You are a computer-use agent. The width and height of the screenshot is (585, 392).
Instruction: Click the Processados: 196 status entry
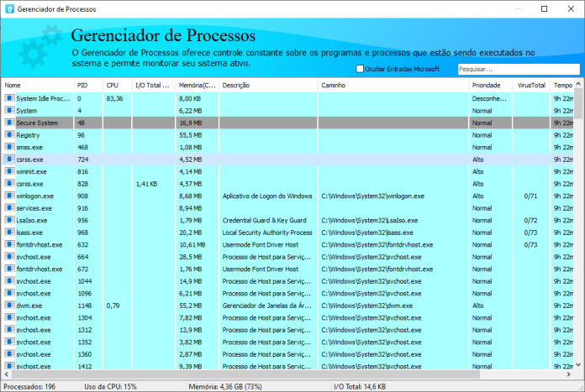tap(29, 386)
